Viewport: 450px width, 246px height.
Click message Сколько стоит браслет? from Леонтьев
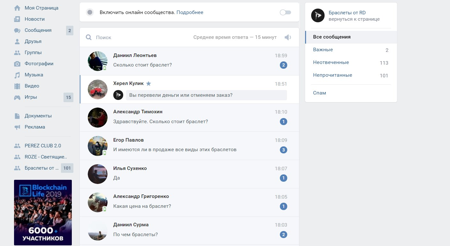[x=143, y=65]
